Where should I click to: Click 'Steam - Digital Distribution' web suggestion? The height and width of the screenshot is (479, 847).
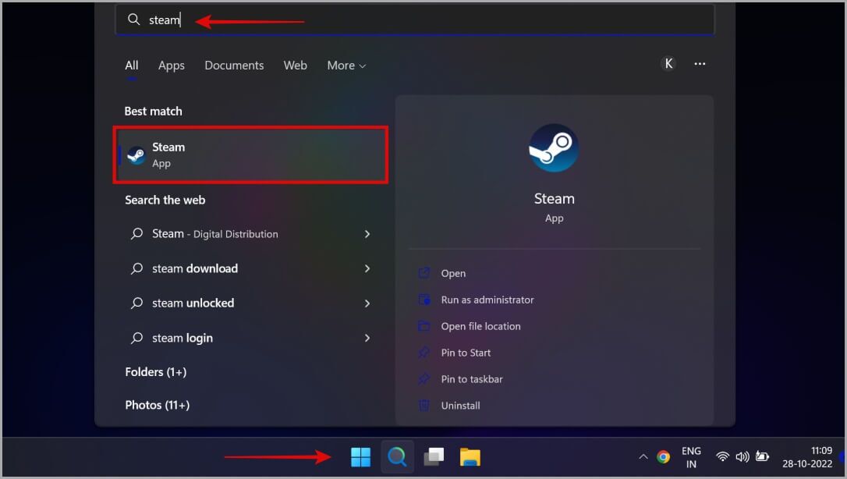(215, 234)
